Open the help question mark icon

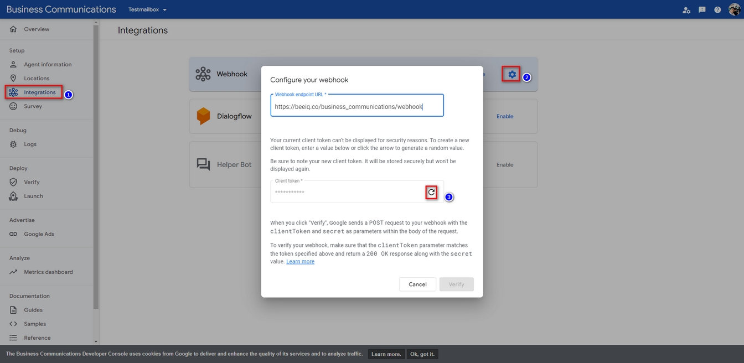717,9
